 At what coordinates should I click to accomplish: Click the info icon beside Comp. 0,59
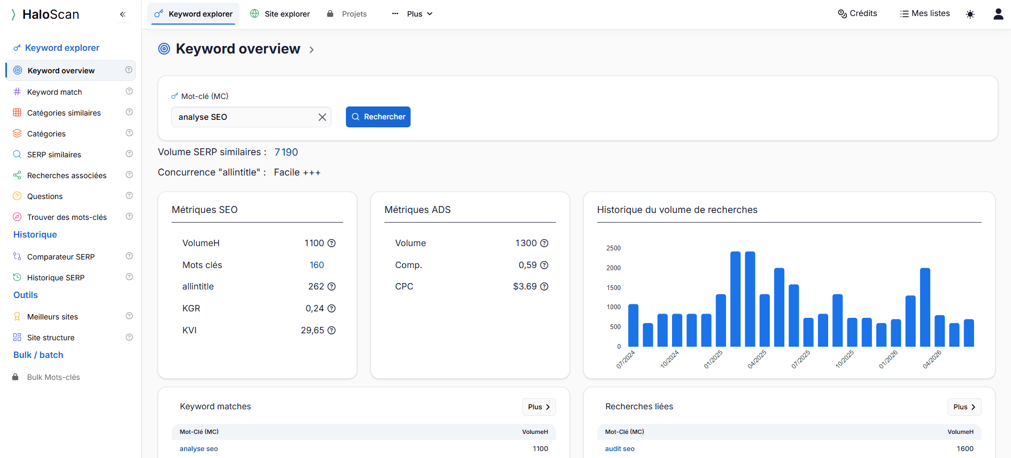tap(544, 265)
